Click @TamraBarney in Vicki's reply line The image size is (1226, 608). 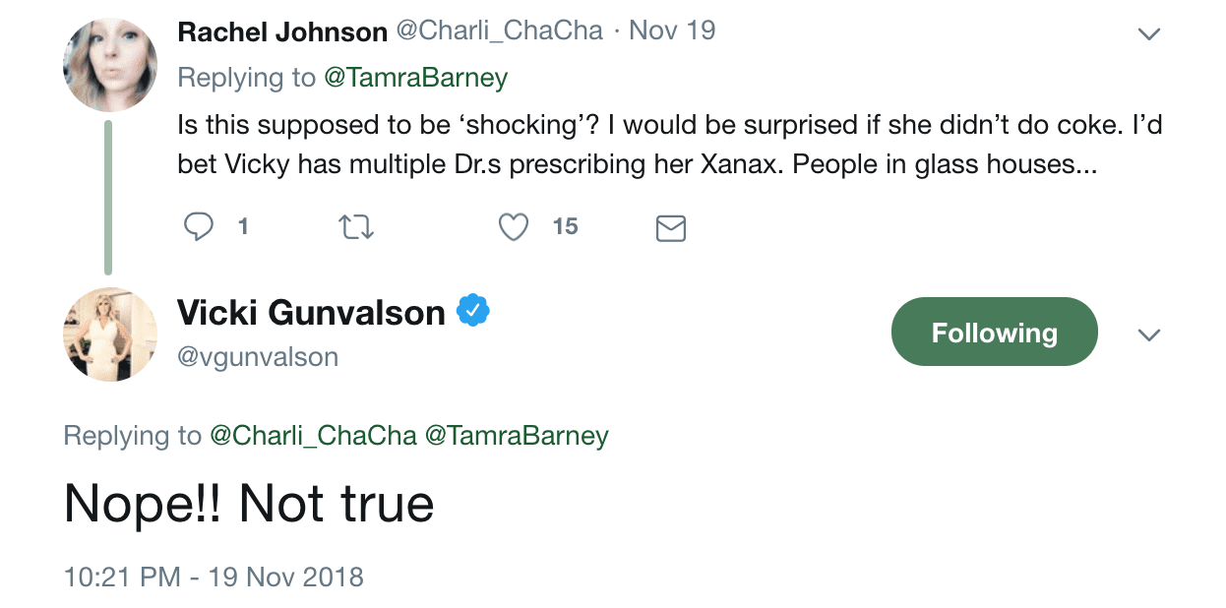517,435
